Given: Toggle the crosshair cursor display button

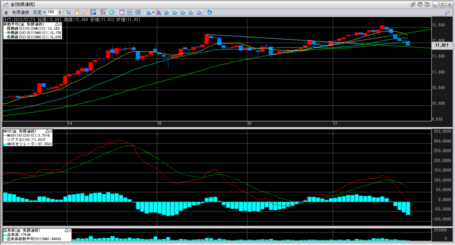Looking at the screenshot, I should pos(104,12).
